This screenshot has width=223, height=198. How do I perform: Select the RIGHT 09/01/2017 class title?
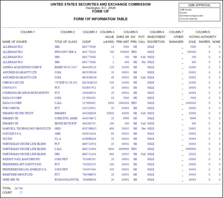point(66,67)
